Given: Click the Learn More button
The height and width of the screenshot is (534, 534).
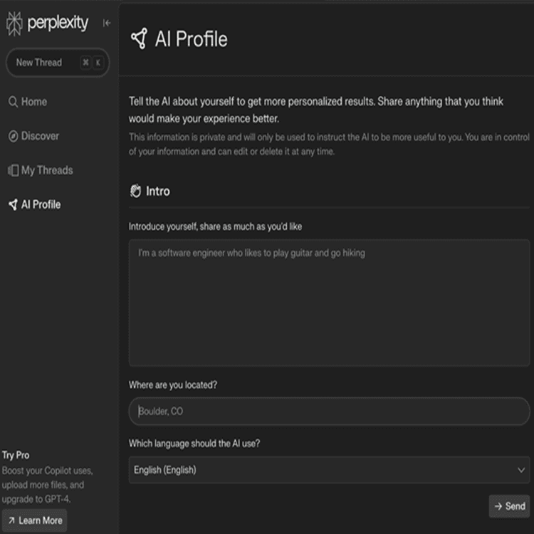Looking at the screenshot, I should 34,520.
